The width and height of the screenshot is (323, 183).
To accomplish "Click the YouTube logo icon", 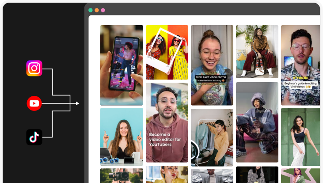I will tap(34, 103).
